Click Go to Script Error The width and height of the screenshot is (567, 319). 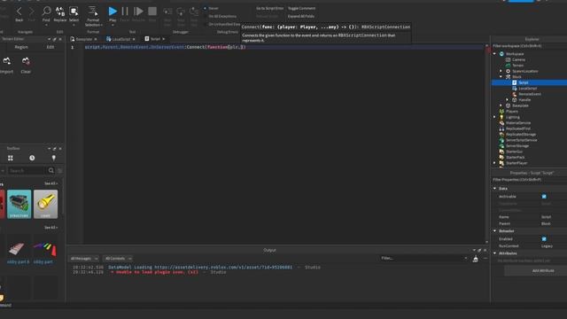coord(269,8)
